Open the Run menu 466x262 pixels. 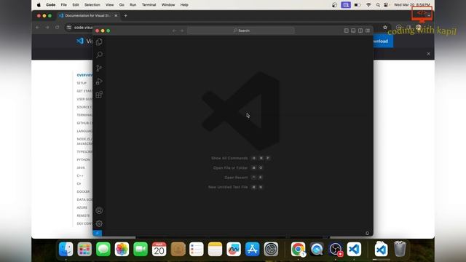click(x=133, y=5)
